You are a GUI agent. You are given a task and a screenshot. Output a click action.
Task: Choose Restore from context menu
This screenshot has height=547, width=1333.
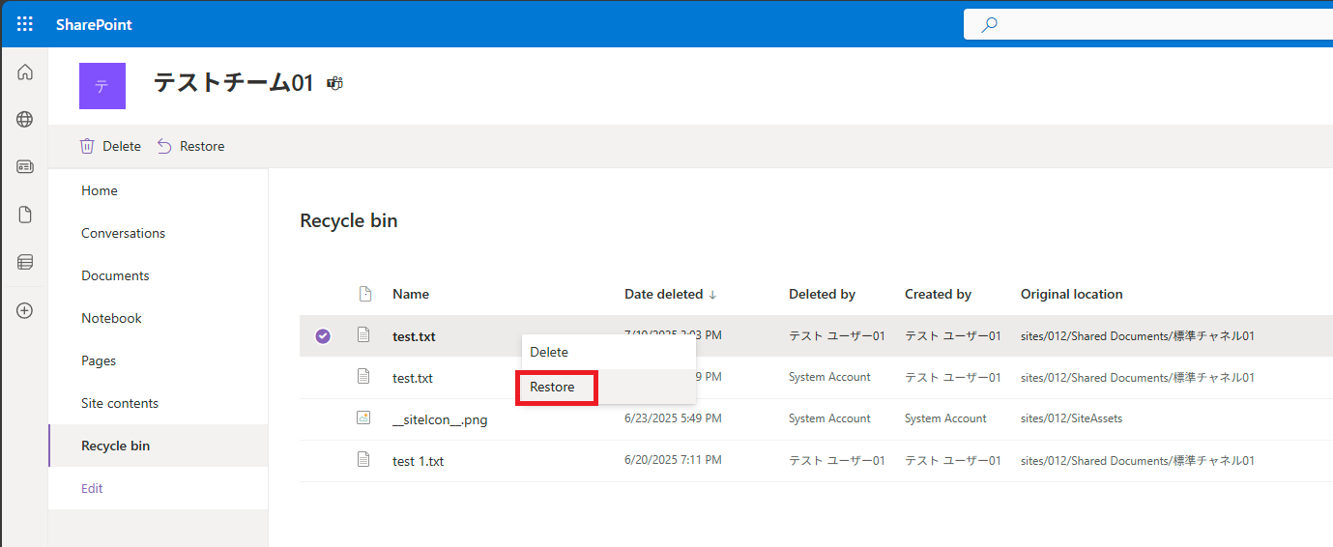609,387
